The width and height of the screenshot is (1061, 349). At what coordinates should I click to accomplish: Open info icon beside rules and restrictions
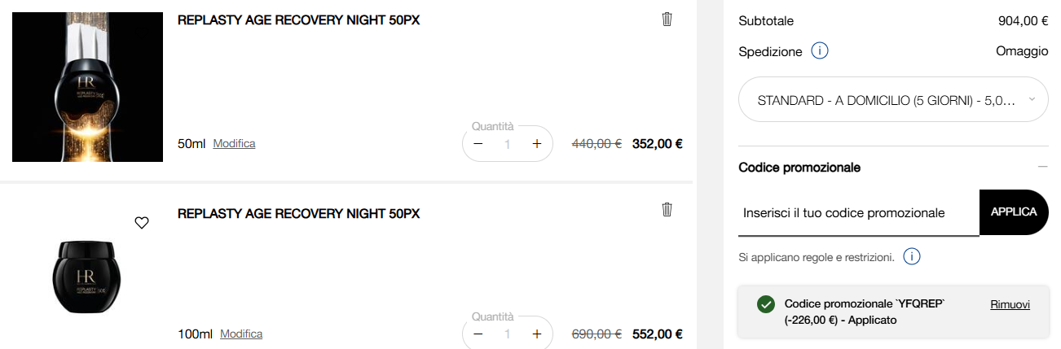pos(913,257)
